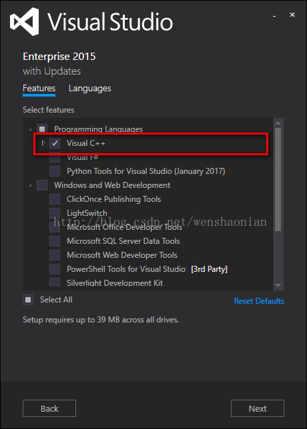The height and width of the screenshot is (429, 307).
Task: Expand the Visual C++ tree node
Action: 43,143
